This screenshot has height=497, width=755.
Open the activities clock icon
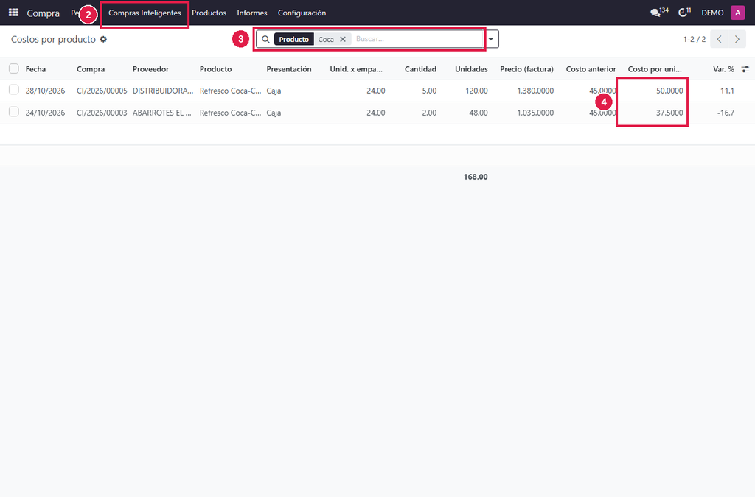(684, 13)
